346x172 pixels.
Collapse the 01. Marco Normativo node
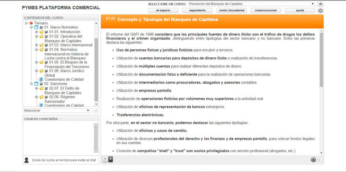pos(31,27)
